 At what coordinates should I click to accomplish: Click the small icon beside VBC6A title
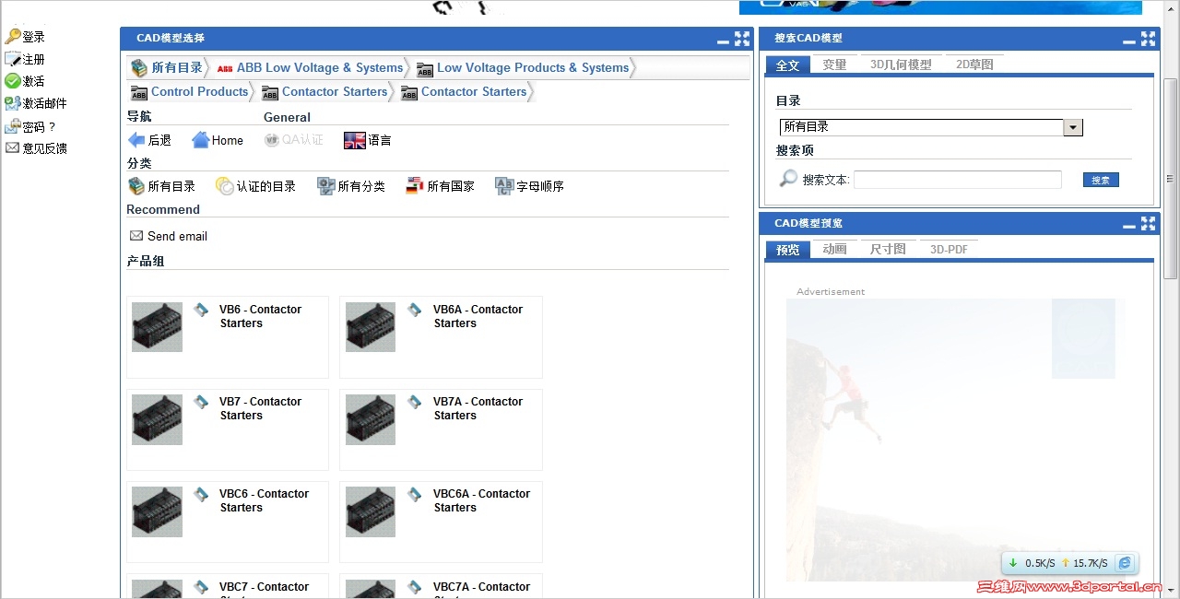(x=415, y=494)
